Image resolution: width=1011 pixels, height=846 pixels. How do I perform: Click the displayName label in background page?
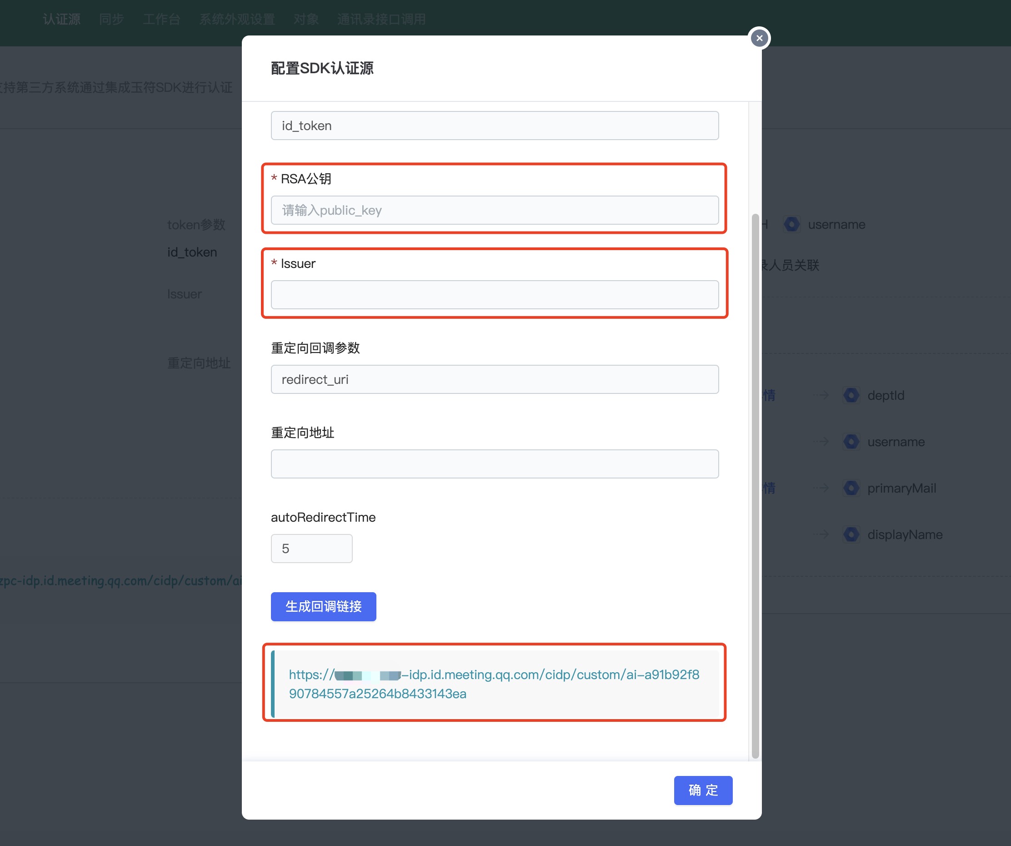[x=905, y=534]
